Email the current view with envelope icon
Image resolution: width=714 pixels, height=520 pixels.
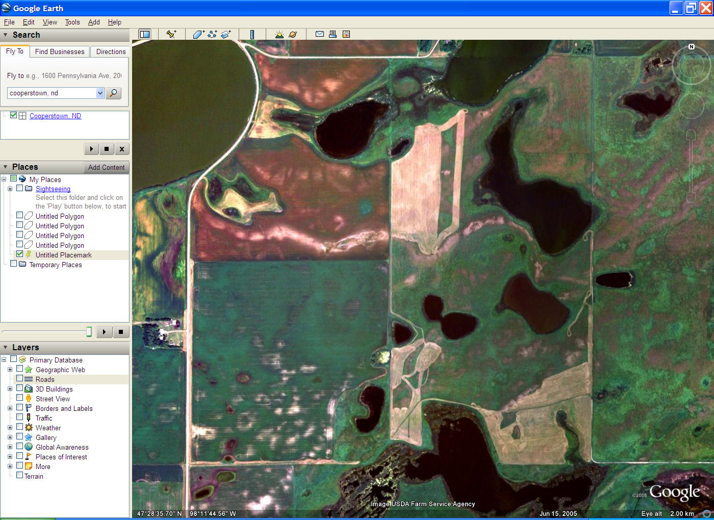click(320, 34)
